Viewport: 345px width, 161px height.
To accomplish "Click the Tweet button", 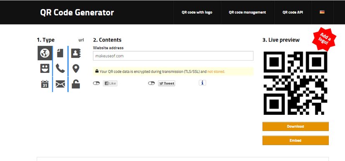I will [166, 83].
